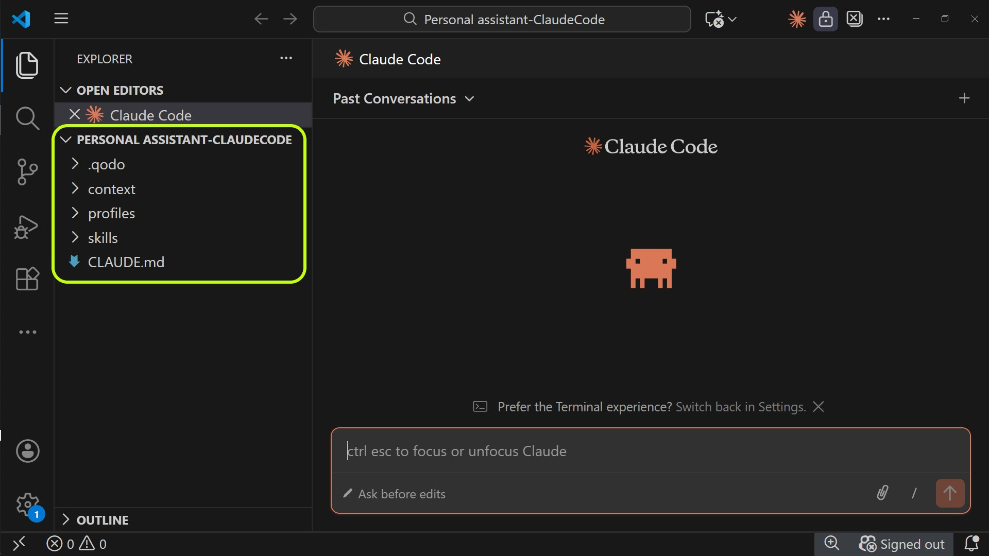The height and width of the screenshot is (556, 989).
Task: Open the Search view in activity bar
Action: click(27, 118)
